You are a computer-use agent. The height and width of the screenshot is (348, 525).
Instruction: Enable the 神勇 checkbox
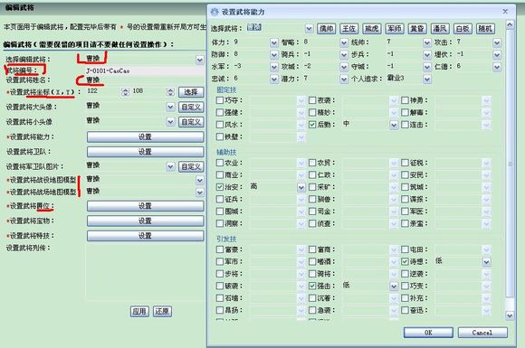pos(405,100)
